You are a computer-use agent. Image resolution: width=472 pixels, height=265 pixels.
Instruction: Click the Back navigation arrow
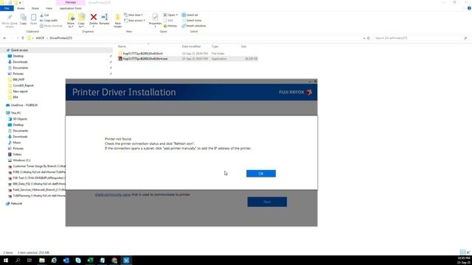tap(4, 38)
